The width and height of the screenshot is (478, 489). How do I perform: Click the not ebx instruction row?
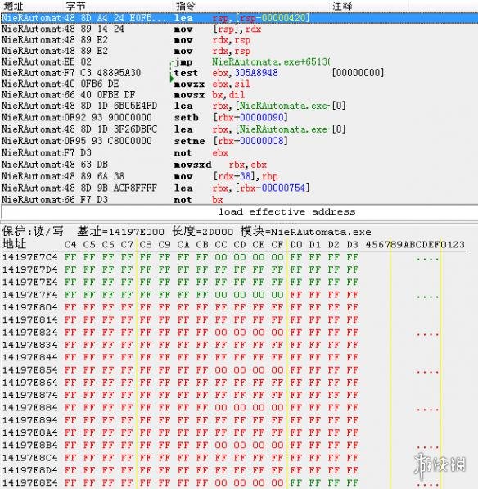pos(239,153)
